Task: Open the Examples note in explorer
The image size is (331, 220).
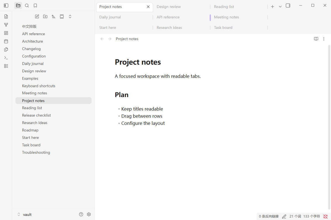Action: (x=54, y=78)
